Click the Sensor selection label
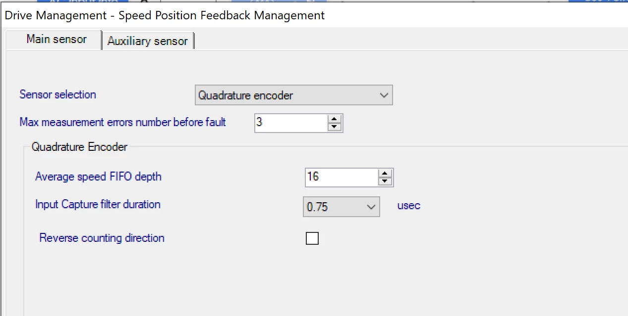Viewport: 628px width, 316px height. pos(58,94)
